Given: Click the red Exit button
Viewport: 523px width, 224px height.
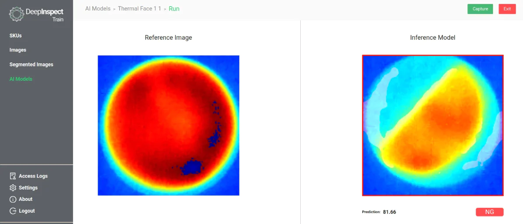Looking at the screenshot, I should (507, 9).
